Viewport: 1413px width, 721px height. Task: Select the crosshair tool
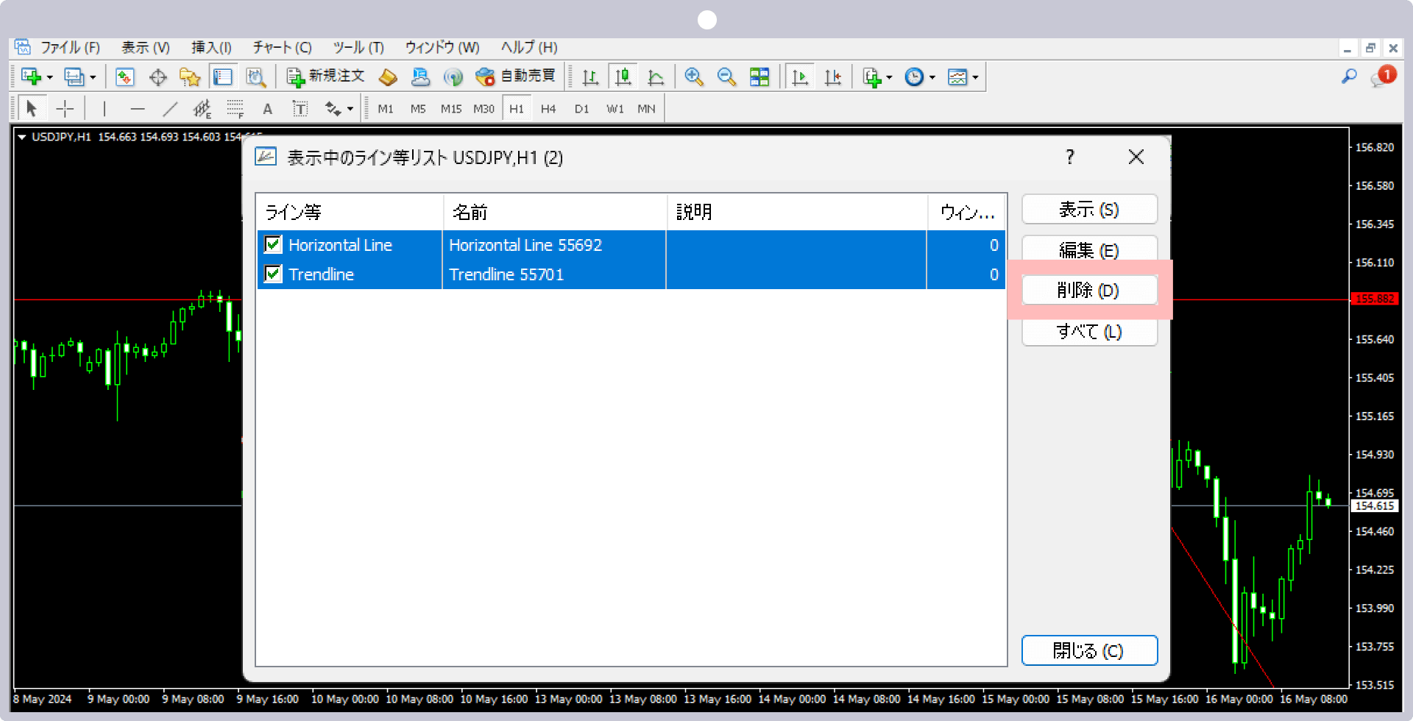coord(65,109)
